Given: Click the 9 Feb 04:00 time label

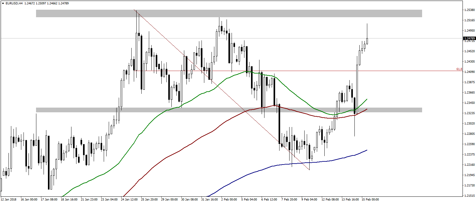Looking at the screenshot, I should [309, 199].
